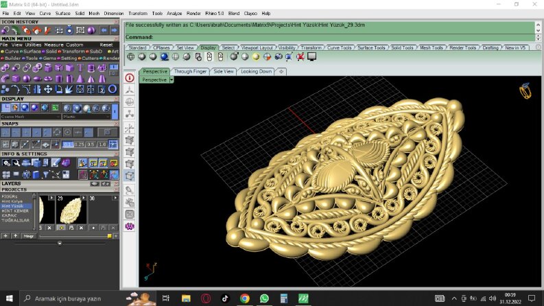Select the HINT KEMER project folder
544x306 pixels.
point(15,211)
